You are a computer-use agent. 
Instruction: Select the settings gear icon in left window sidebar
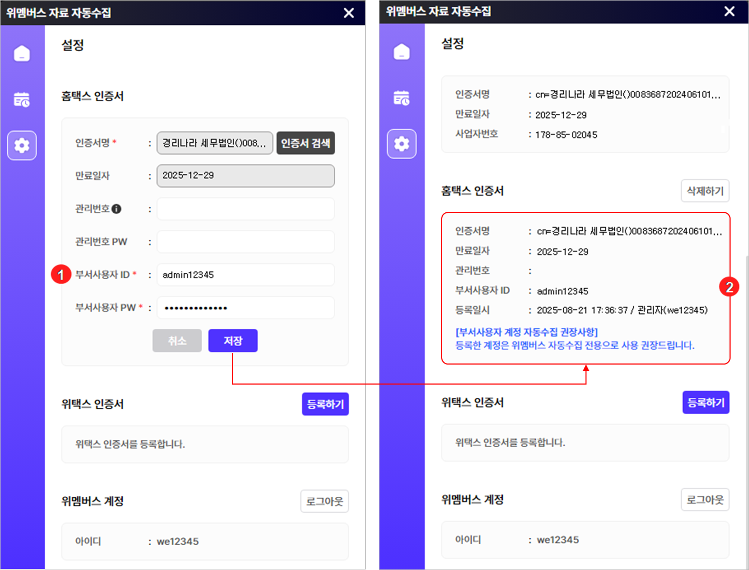[22, 145]
